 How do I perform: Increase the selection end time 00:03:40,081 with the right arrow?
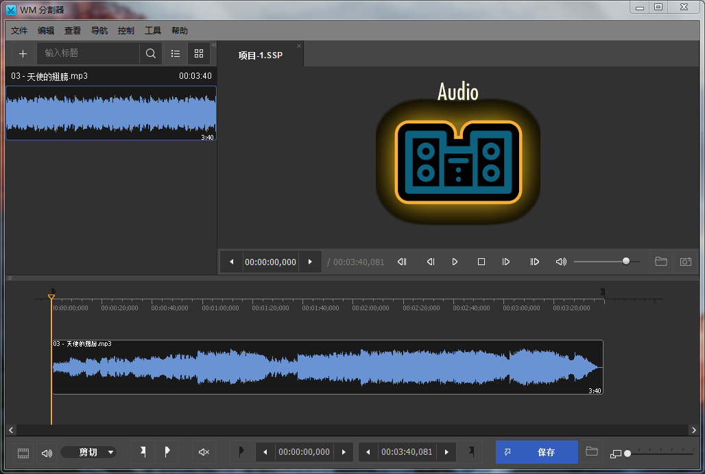pyautogui.click(x=446, y=452)
